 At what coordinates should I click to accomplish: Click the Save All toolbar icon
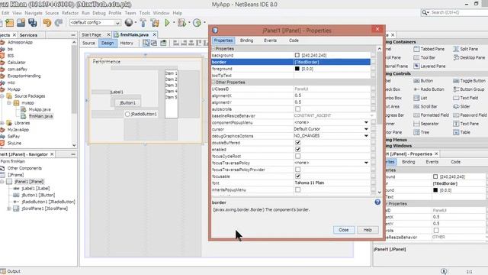tap(32, 23)
